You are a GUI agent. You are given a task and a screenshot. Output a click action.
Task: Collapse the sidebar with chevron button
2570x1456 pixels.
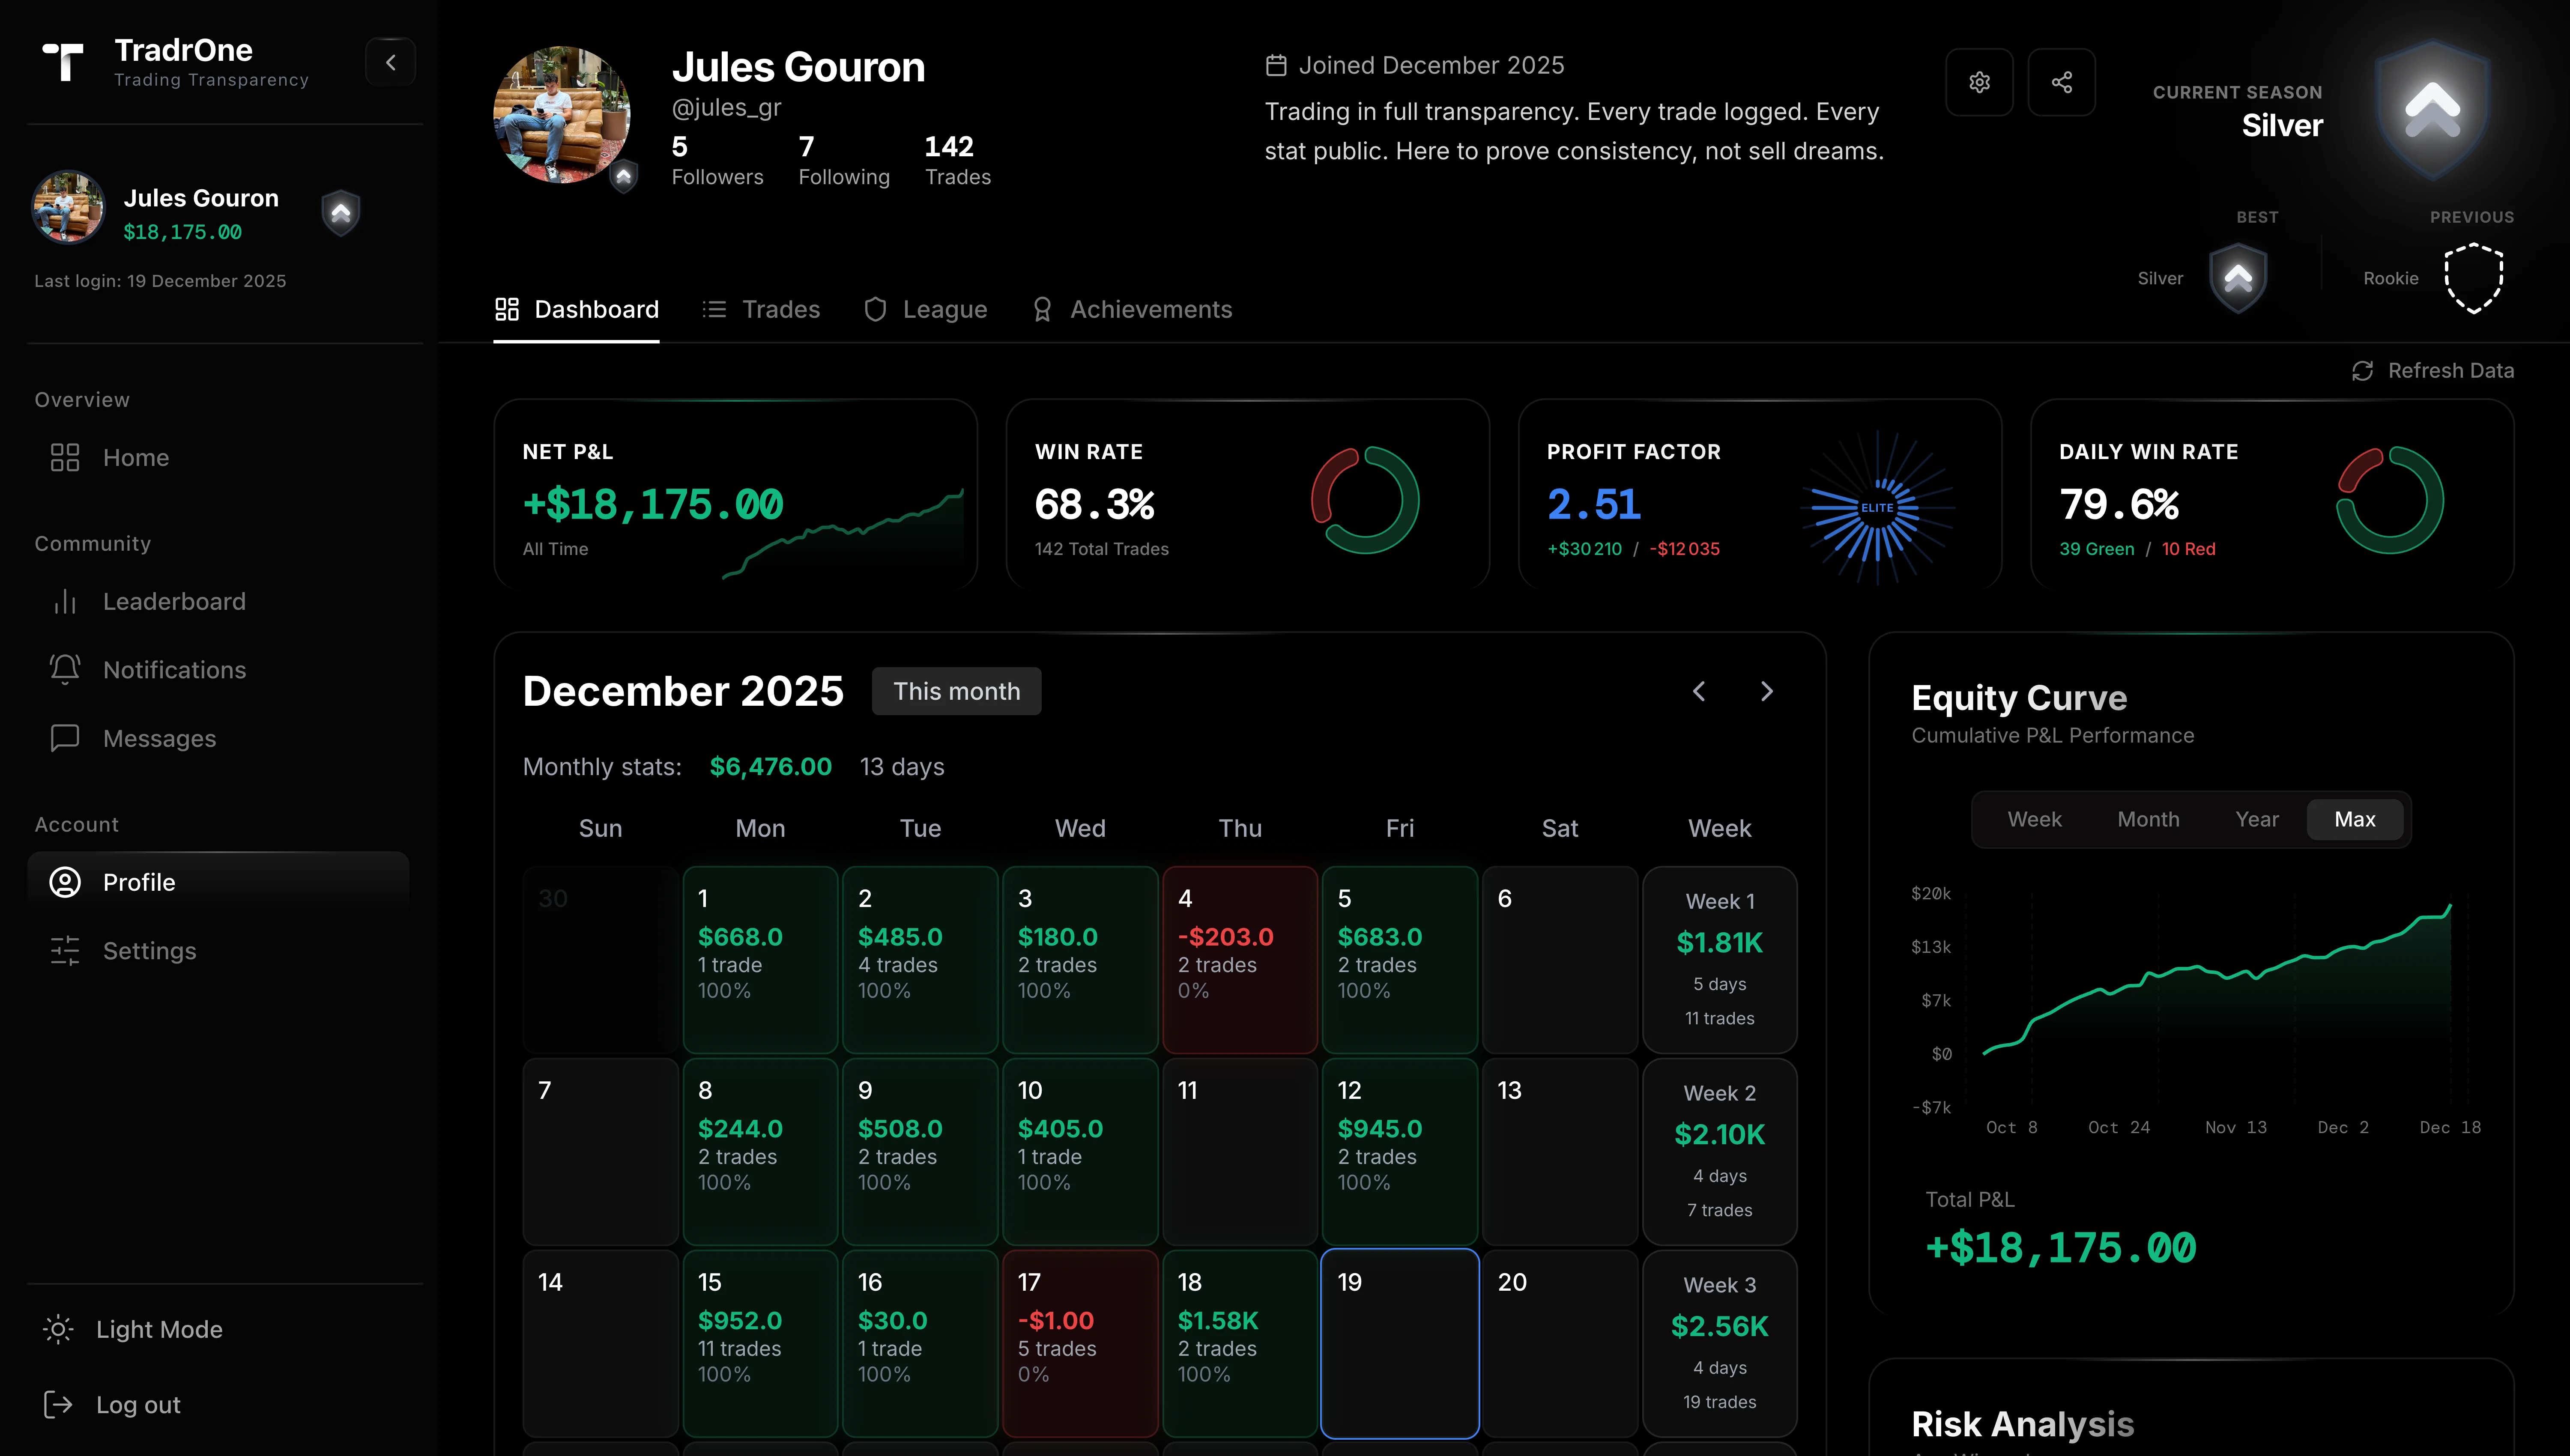tap(391, 62)
